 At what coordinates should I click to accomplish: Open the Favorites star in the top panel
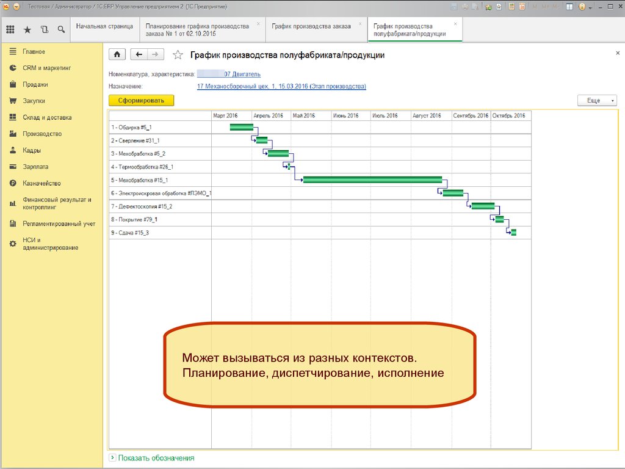point(27,29)
